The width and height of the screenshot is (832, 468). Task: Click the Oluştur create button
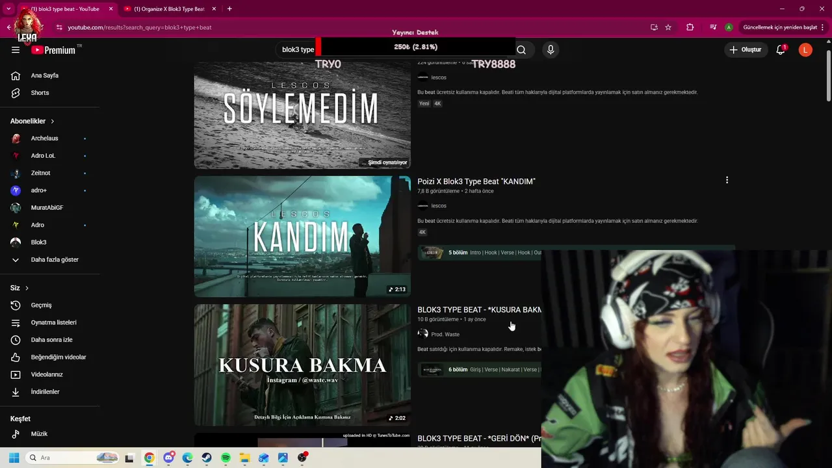click(745, 49)
